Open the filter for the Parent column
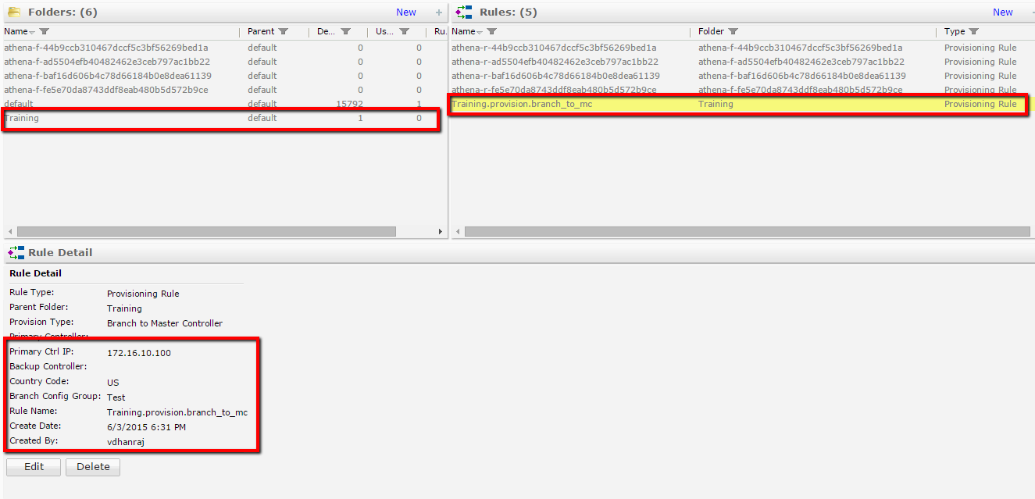Image resolution: width=1035 pixels, height=499 pixels. (x=284, y=32)
